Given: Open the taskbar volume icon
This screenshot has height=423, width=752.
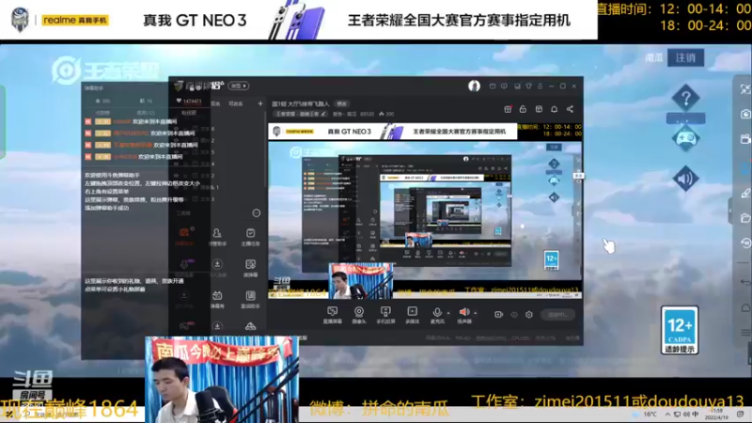Looking at the screenshot, I should pos(686,414).
